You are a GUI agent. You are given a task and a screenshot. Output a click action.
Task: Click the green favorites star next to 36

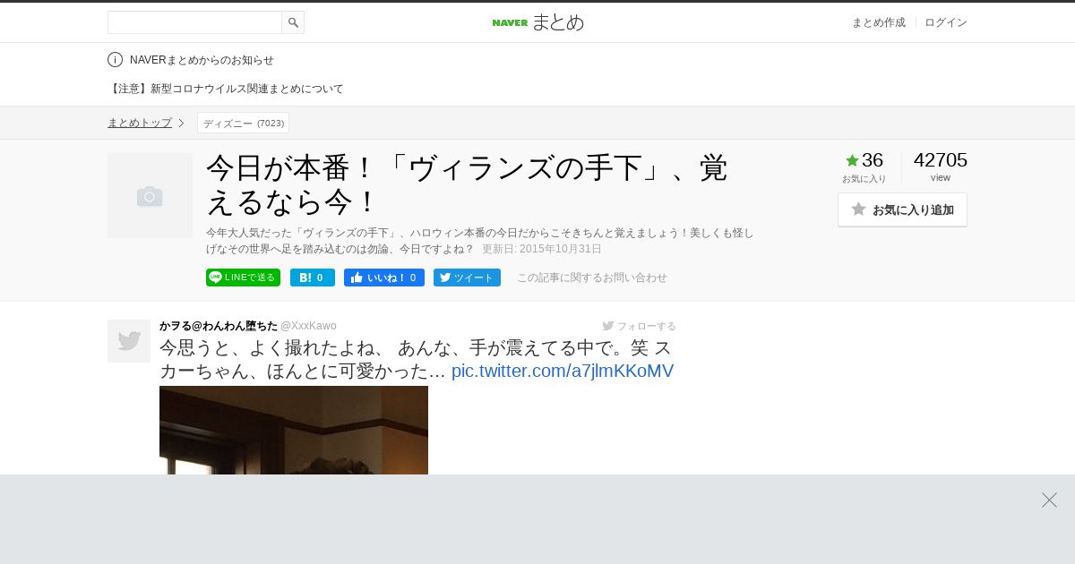click(x=852, y=160)
